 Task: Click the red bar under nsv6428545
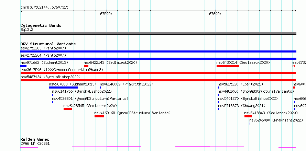(68, 109)
